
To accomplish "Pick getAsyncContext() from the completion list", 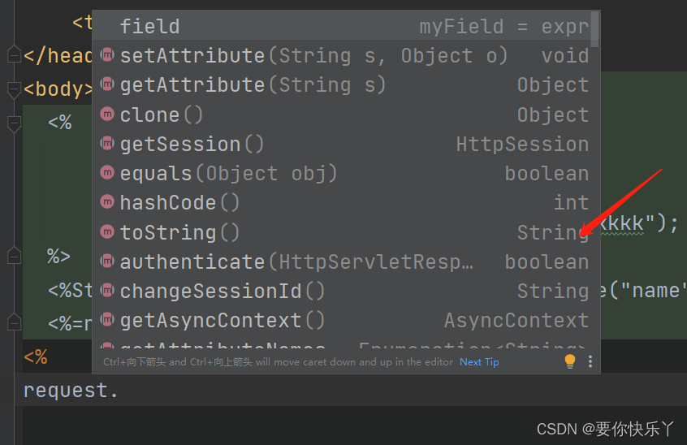I will [223, 321].
